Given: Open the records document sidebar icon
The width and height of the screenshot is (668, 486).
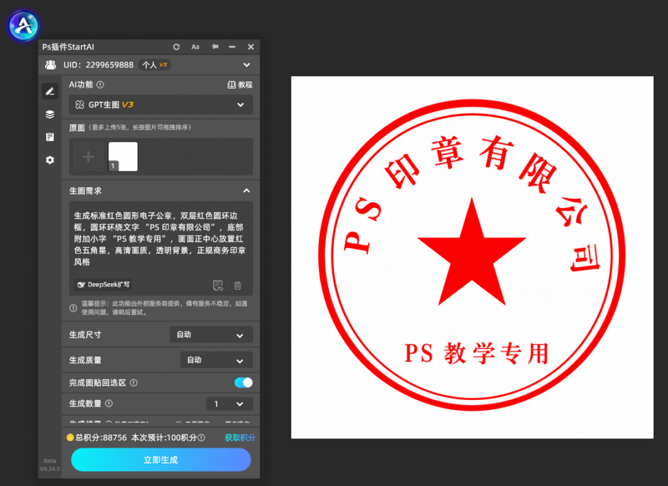Looking at the screenshot, I should (50, 137).
